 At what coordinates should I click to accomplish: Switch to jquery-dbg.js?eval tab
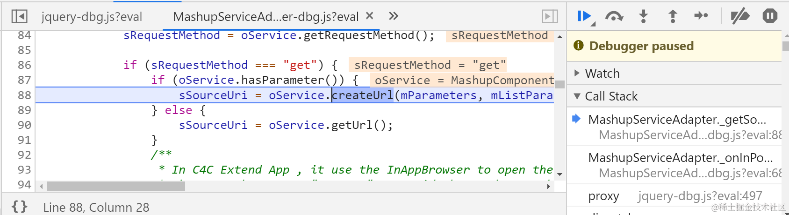point(92,17)
